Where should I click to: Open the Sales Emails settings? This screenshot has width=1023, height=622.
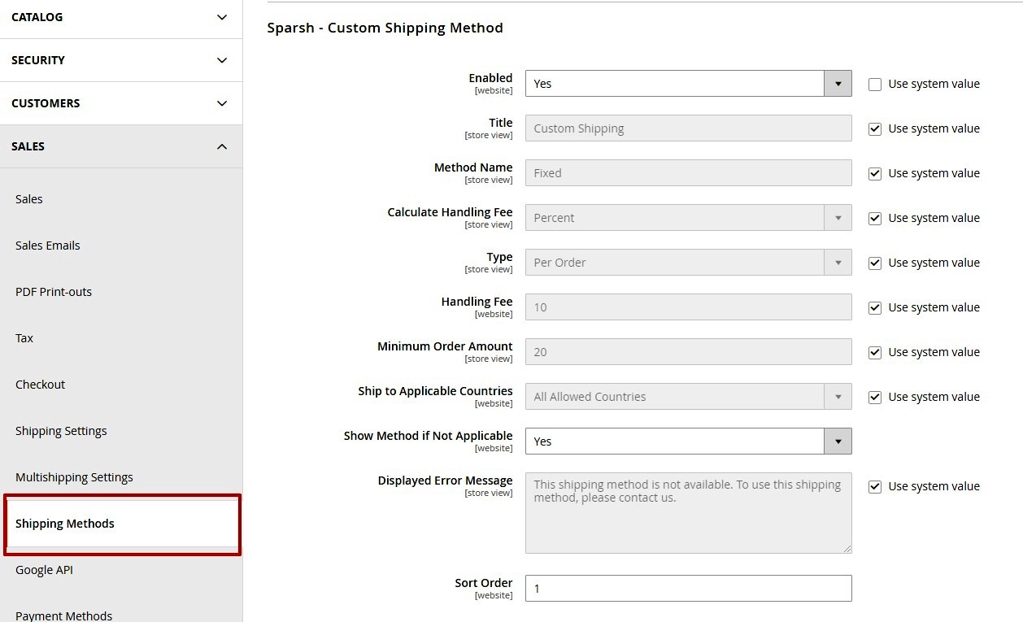pos(47,245)
